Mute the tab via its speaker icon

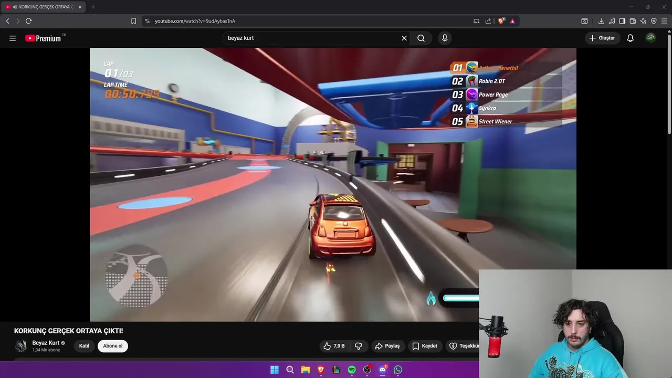pos(15,7)
